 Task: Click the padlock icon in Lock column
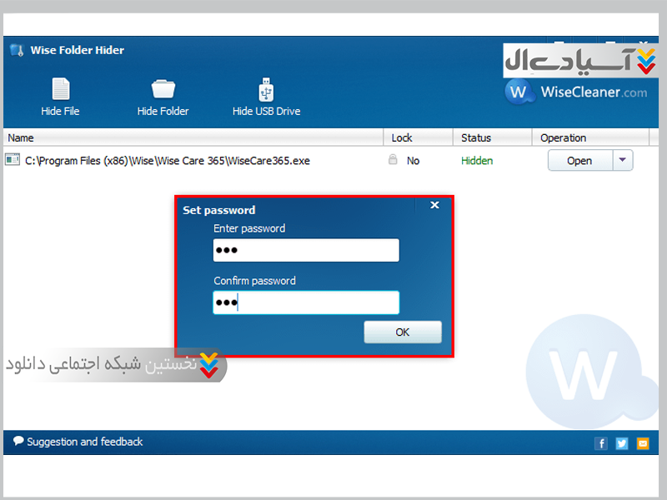pos(393,160)
